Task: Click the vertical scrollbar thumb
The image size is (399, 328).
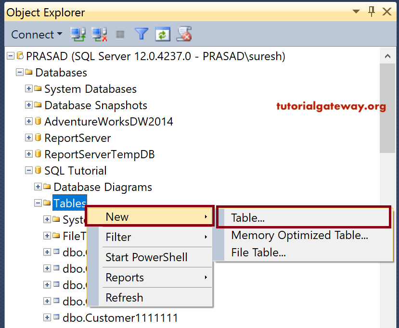Action: [387, 108]
